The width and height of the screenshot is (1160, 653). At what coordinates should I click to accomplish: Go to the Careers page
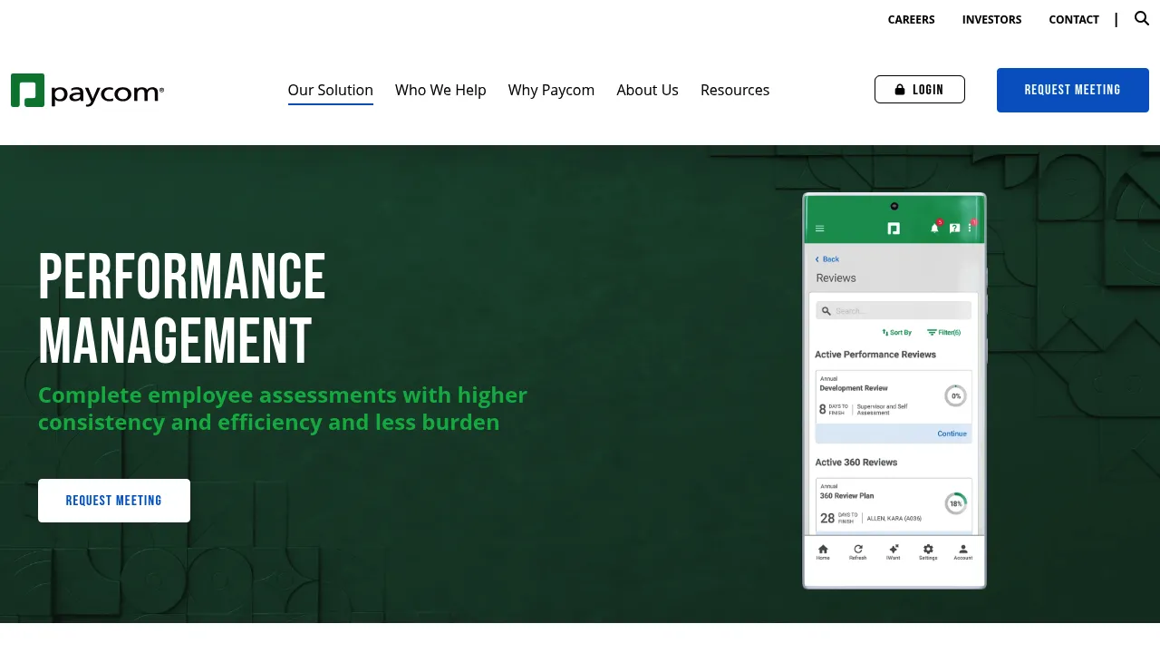pyautogui.click(x=911, y=19)
